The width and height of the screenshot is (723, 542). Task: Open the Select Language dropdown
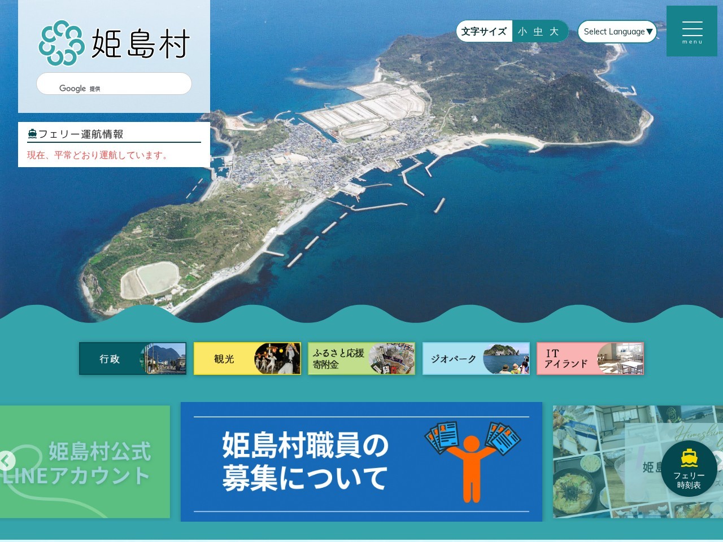coord(617,32)
